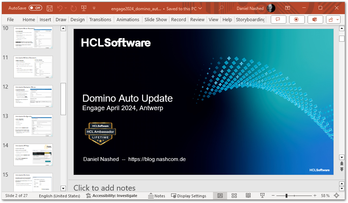Viewport: 348px width, 203px height.
Task: Click the Save icon in title bar
Action: pyautogui.click(x=50, y=8)
